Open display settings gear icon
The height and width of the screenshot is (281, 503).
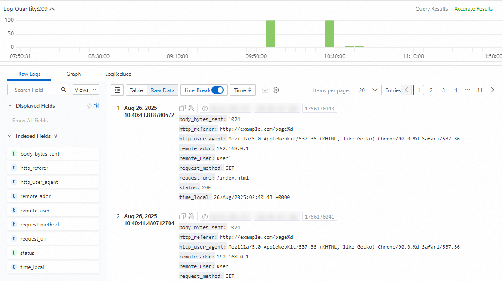pos(276,90)
